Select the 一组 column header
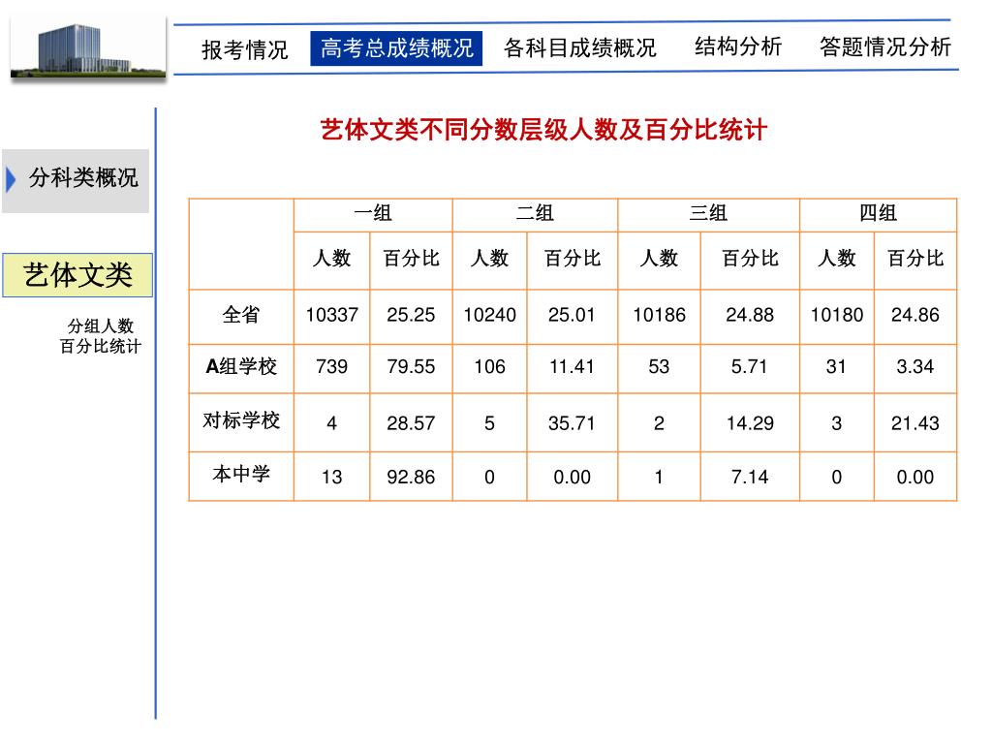The width and height of the screenshot is (992, 744). pyautogui.click(x=373, y=213)
